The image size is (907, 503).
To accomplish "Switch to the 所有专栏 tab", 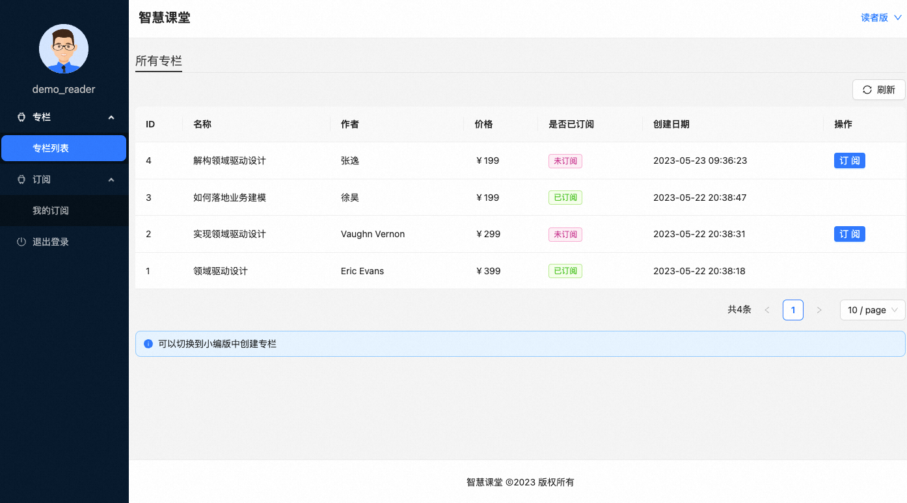I will click(x=159, y=62).
